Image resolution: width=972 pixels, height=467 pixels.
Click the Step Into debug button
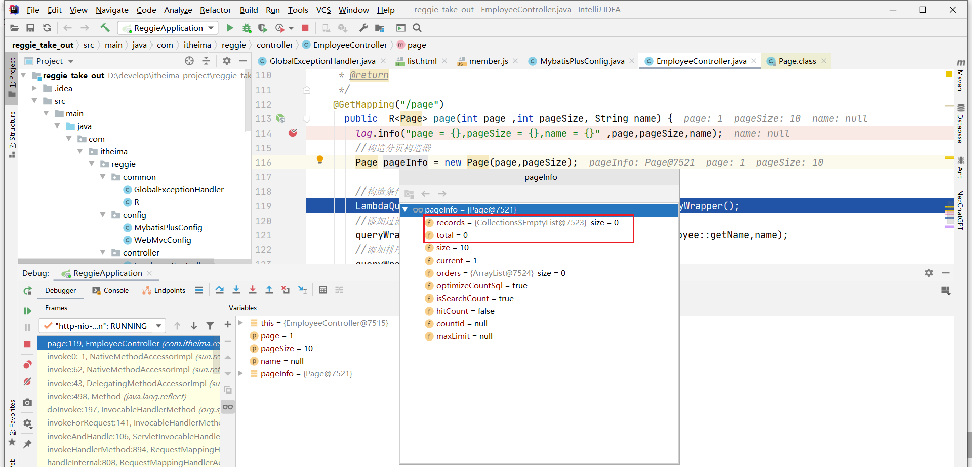[x=236, y=290]
